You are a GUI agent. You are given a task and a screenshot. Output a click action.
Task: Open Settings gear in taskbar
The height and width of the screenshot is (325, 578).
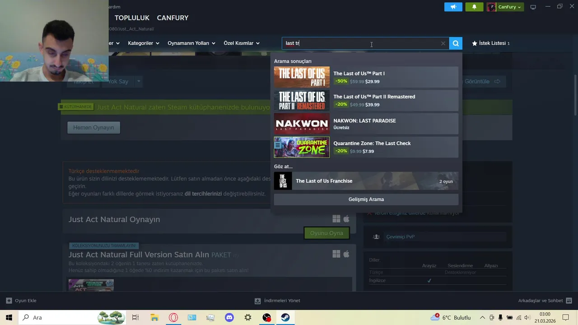pyautogui.click(x=248, y=317)
